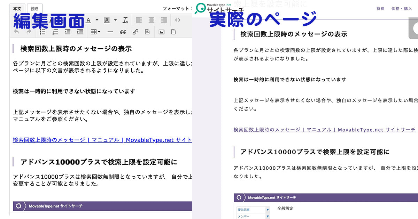Click the manual link in the editor

[102, 140]
